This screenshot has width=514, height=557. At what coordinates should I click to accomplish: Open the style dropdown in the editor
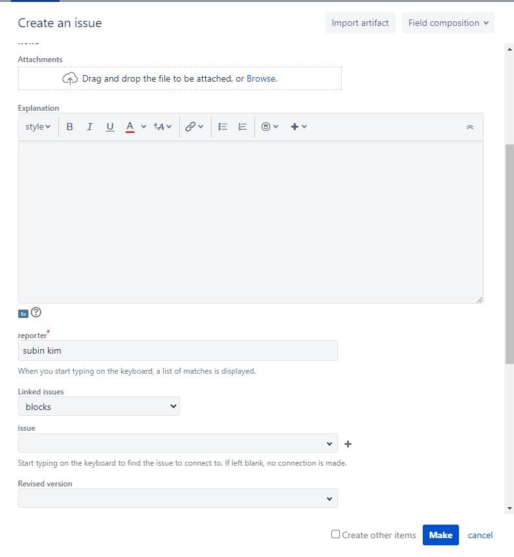point(38,127)
